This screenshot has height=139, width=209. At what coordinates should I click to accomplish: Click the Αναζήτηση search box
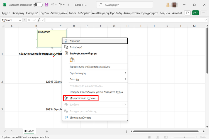pos(125,5)
